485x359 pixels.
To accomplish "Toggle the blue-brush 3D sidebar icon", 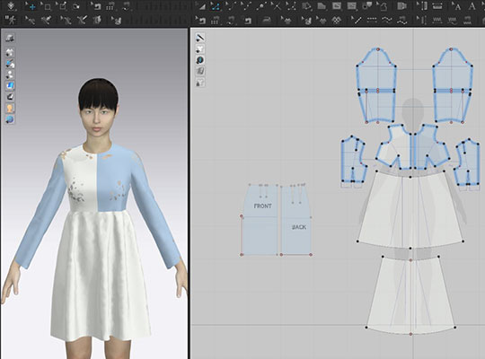I will click(10, 64).
